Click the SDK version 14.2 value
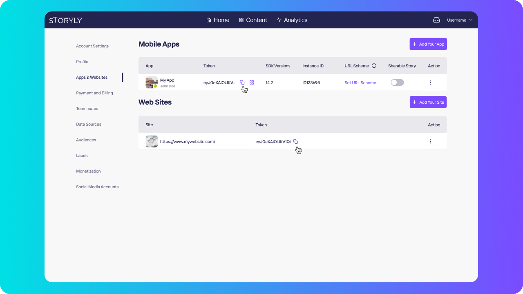The width and height of the screenshot is (523, 294). [269, 82]
